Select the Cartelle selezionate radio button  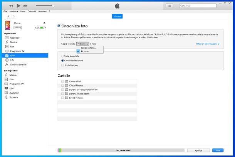(62, 61)
